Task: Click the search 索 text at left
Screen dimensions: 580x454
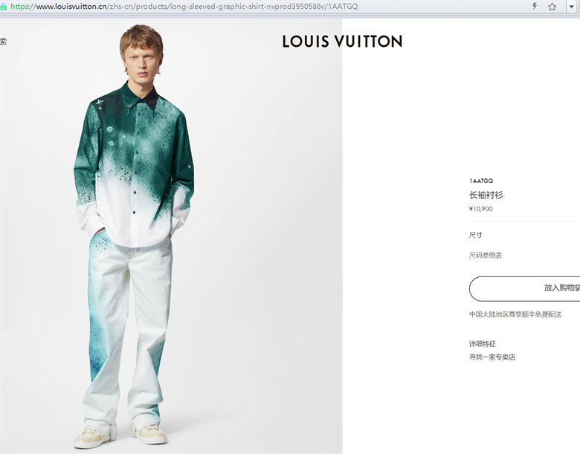Action: (x=3, y=42)
